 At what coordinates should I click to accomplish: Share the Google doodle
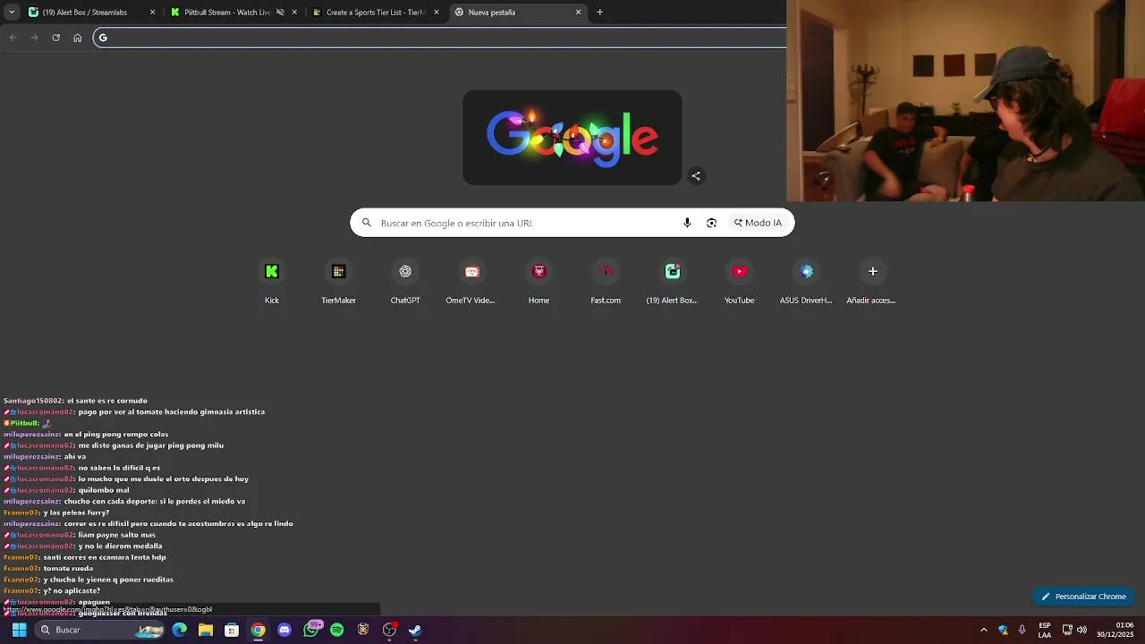[x=696, y=176]
